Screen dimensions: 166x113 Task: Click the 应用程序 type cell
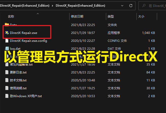coord(114,33)
